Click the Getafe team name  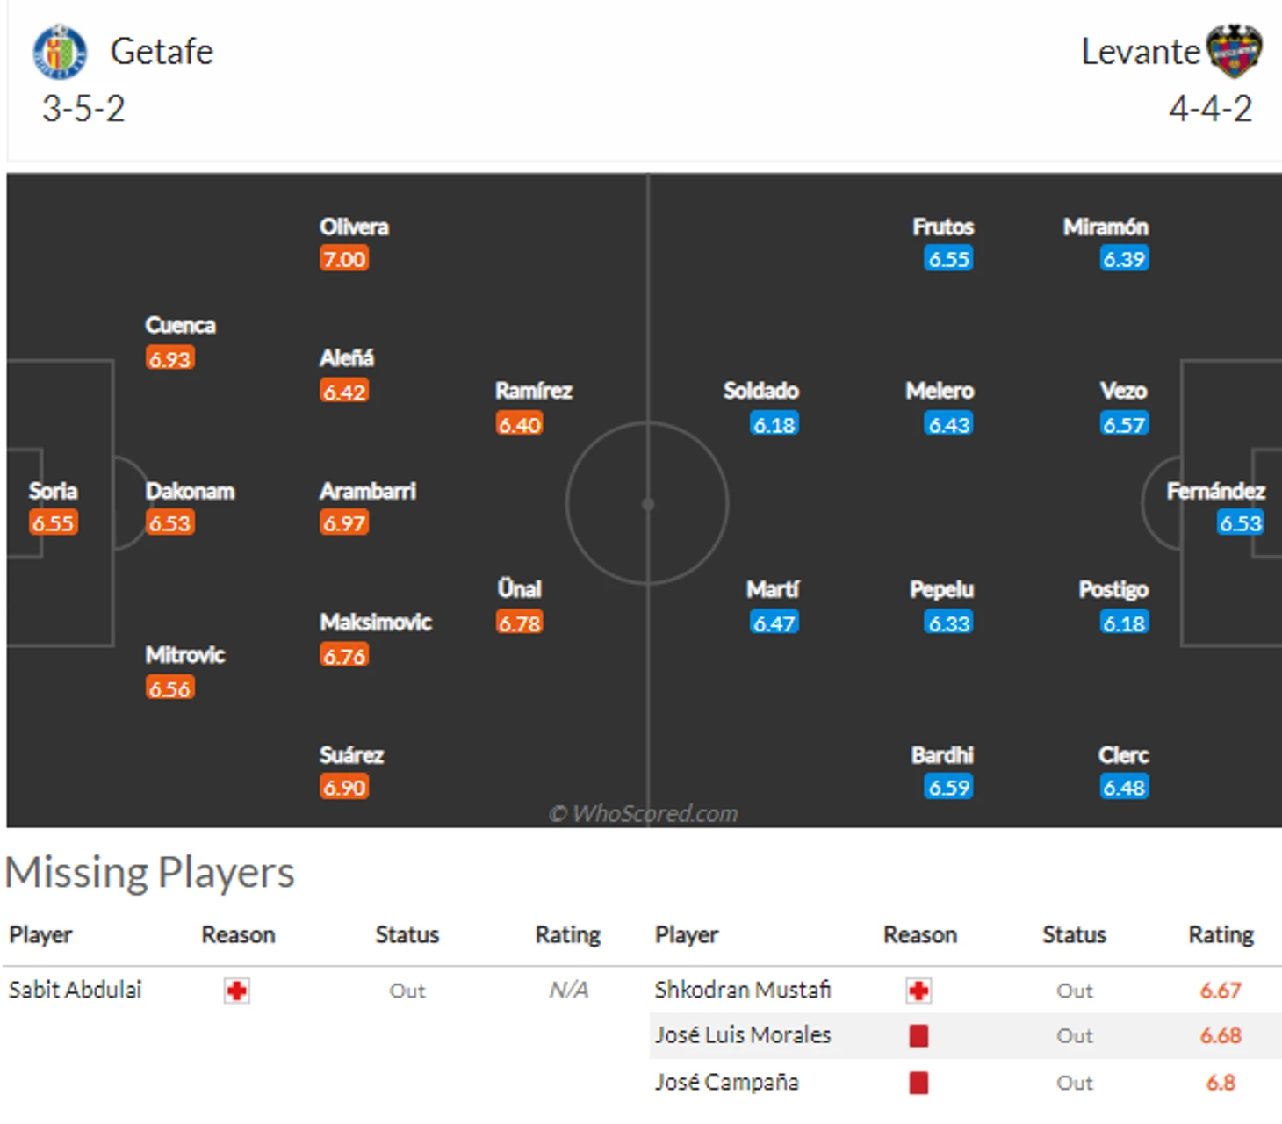pos(162,52)
